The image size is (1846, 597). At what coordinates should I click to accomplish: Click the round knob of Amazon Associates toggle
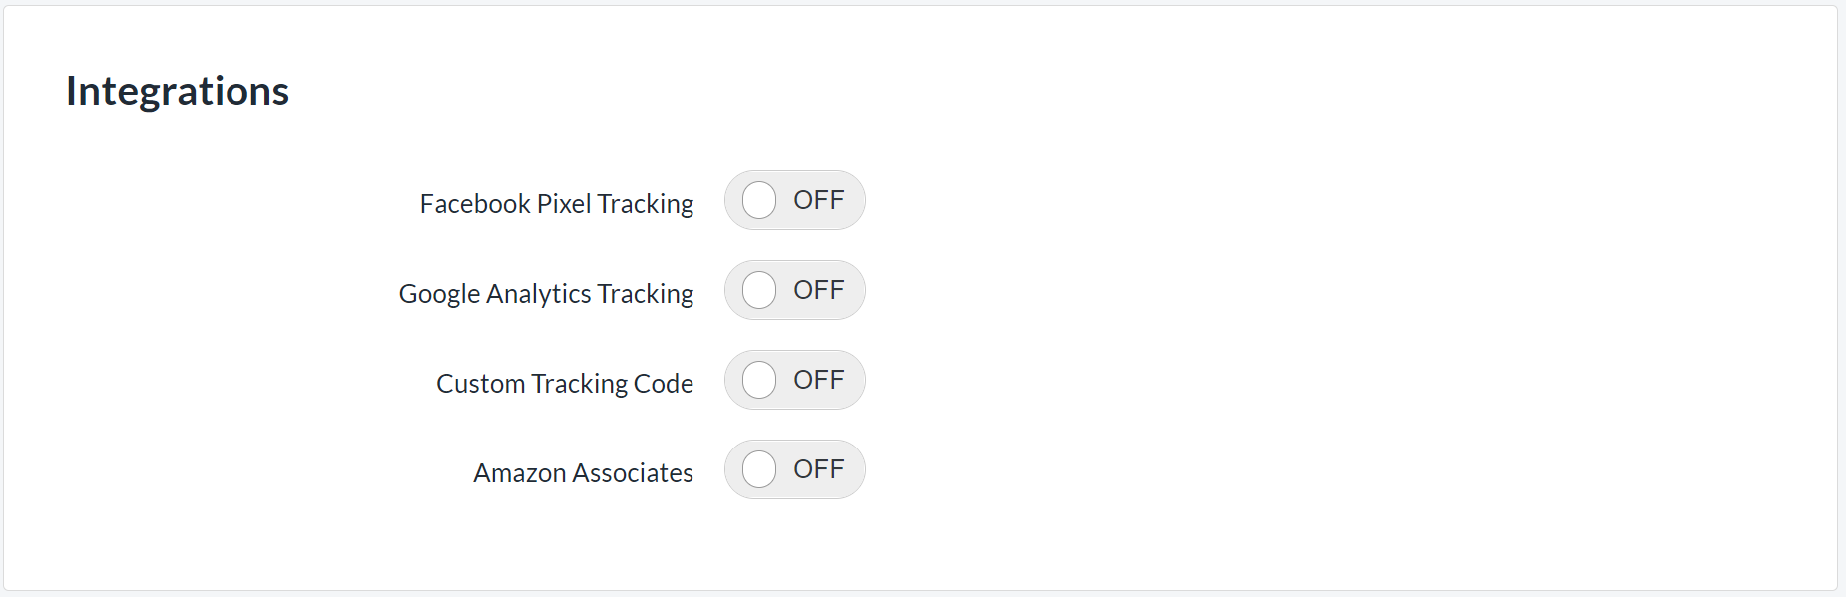tap(759, 469)
